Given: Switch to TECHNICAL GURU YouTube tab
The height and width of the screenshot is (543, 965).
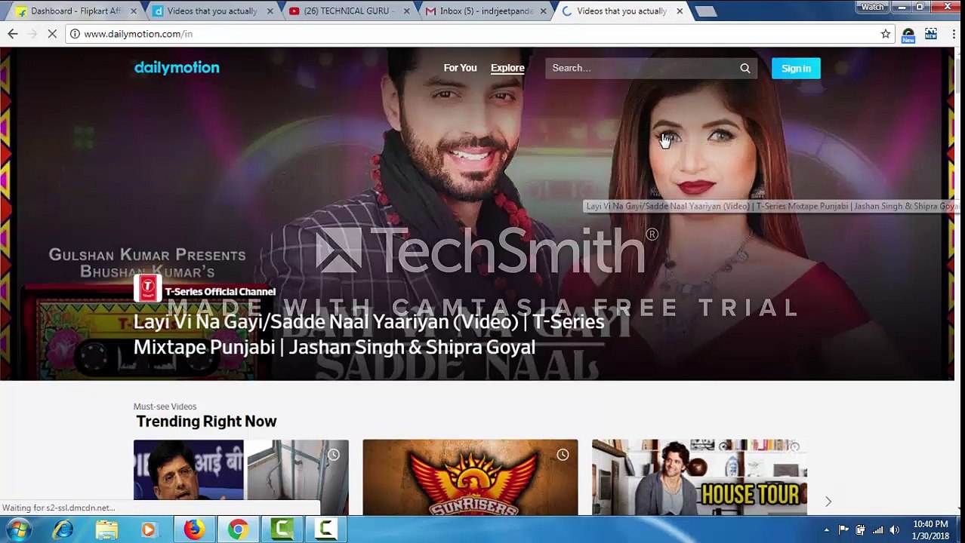Looking at the screenshot, I should click(347, 11).
